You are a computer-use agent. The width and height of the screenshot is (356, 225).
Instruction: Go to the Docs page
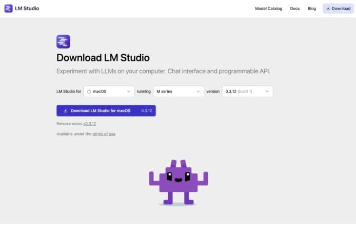[294, 8]
